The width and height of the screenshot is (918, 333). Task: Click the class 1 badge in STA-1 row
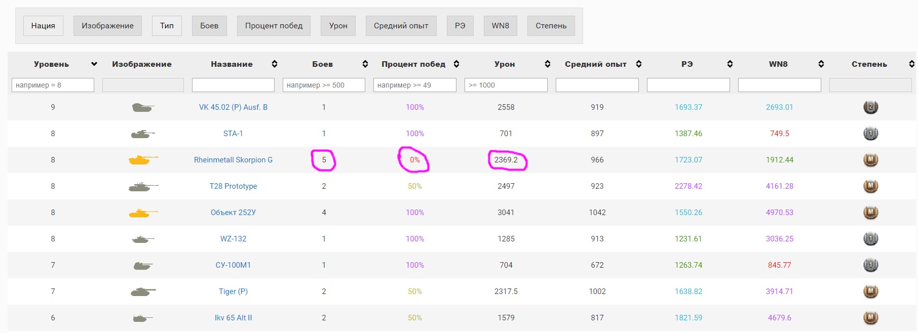870,134
